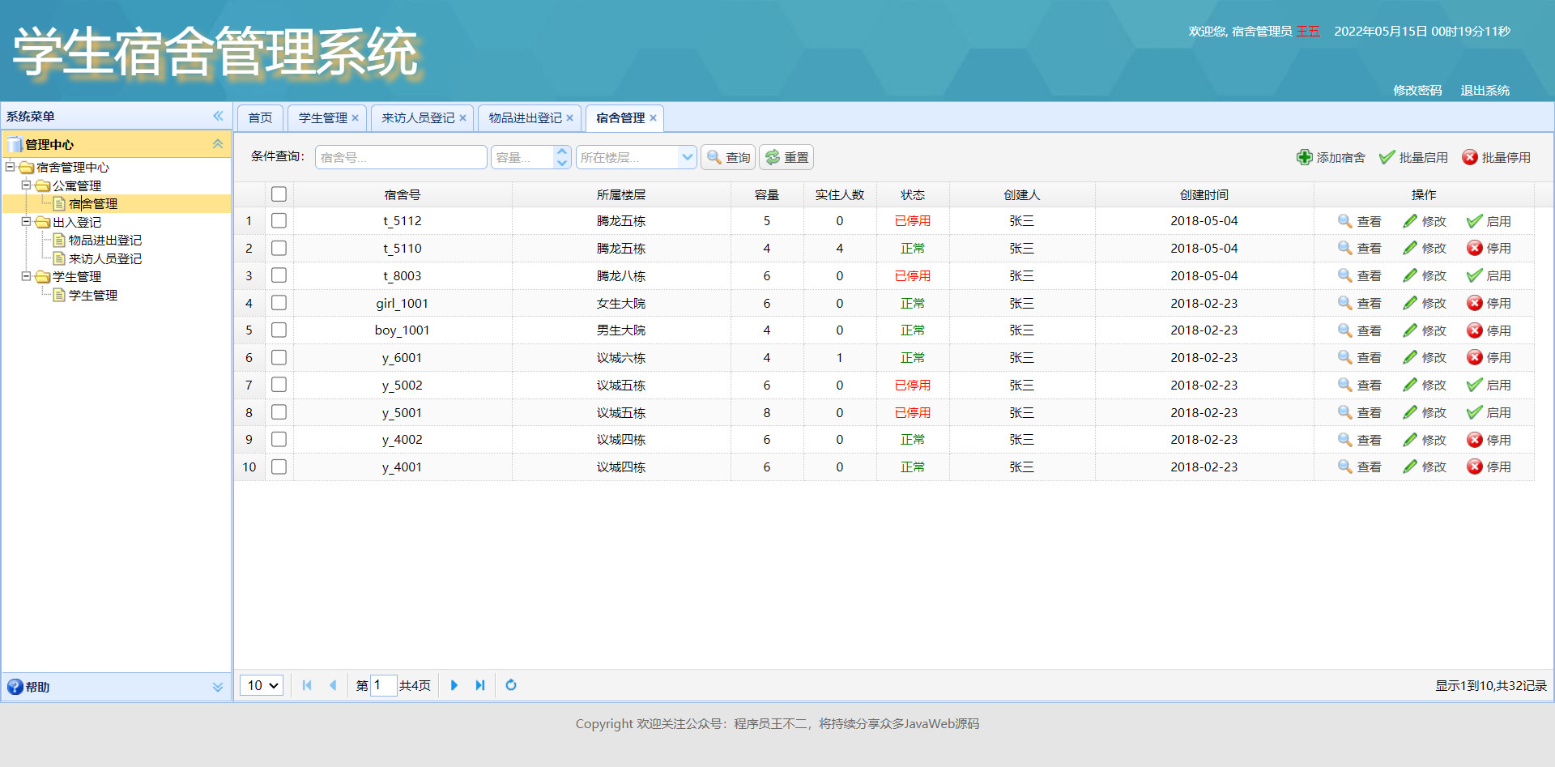Switch to the 学生管理 tab
This screenshot has width=1555, height=767.
pos(322,117)
